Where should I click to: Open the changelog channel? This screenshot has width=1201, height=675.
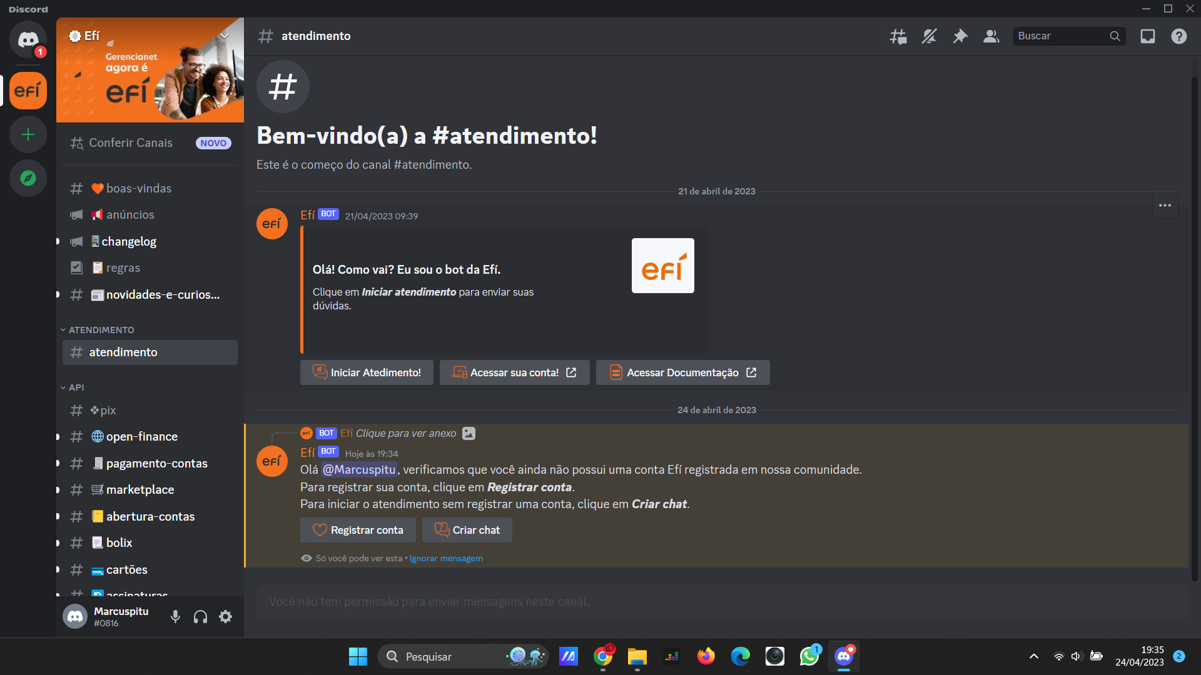pos(150,242)
